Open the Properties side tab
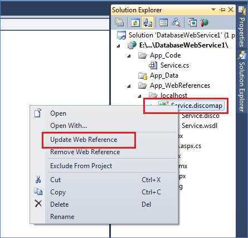248x238 pixels. 242,32
